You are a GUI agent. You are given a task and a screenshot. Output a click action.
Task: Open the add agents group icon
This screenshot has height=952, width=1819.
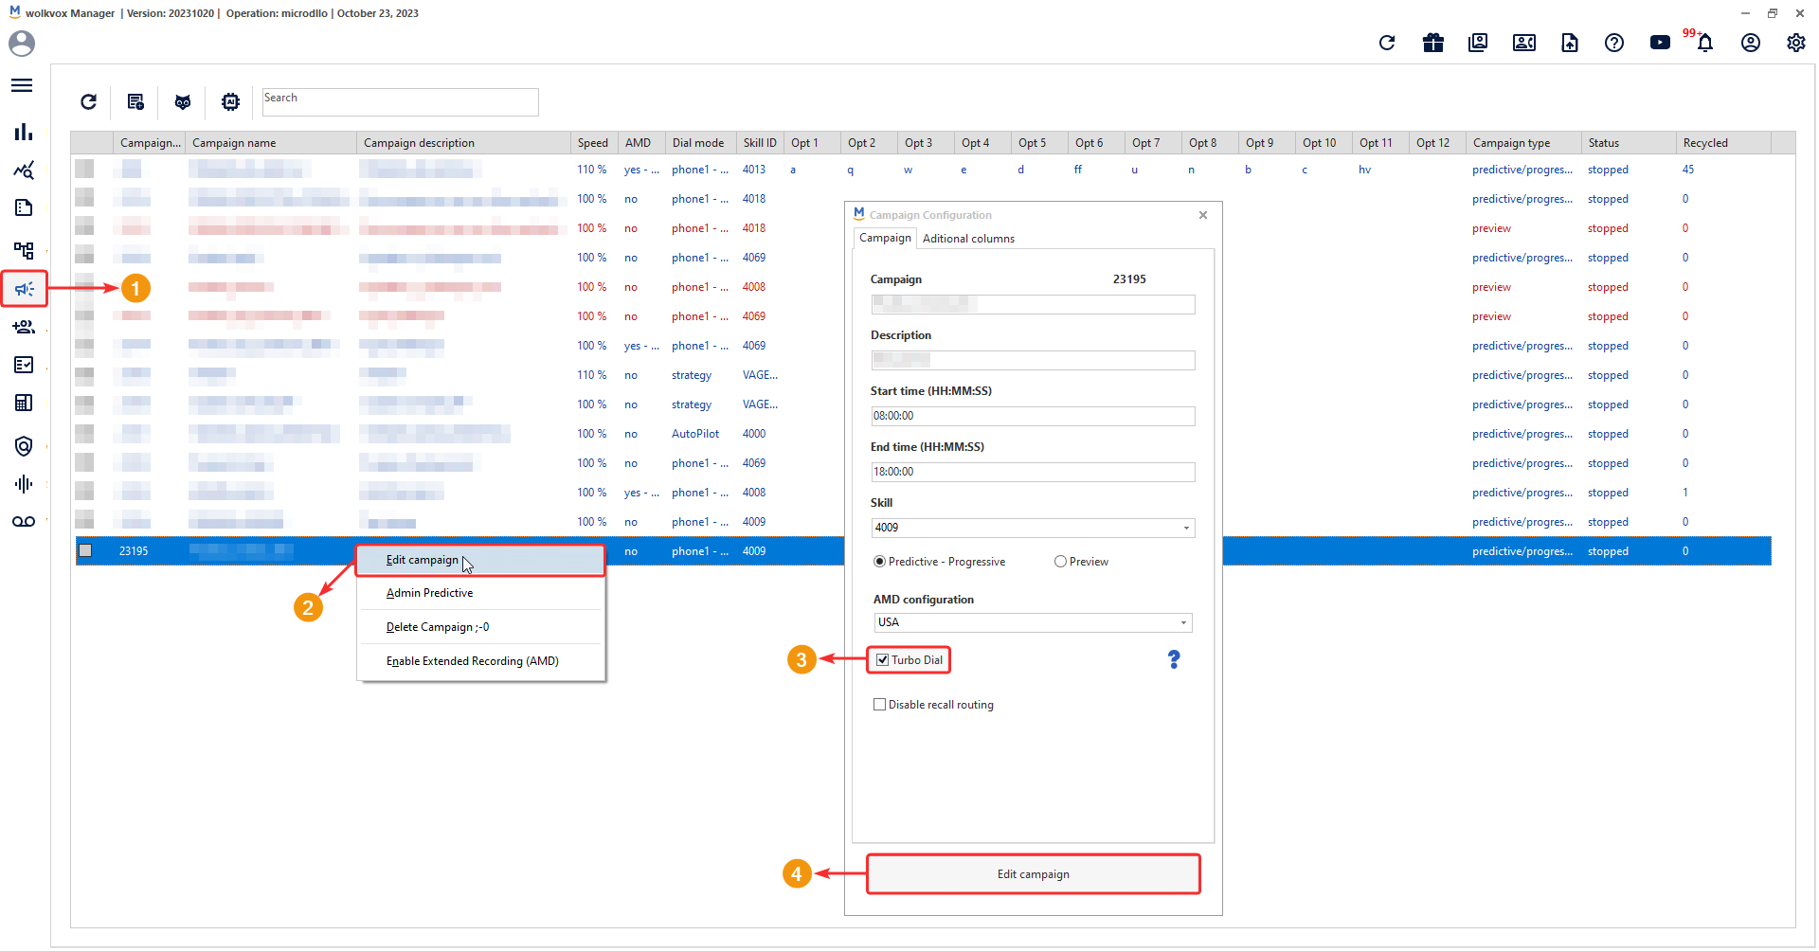click(x=24, y=327)
